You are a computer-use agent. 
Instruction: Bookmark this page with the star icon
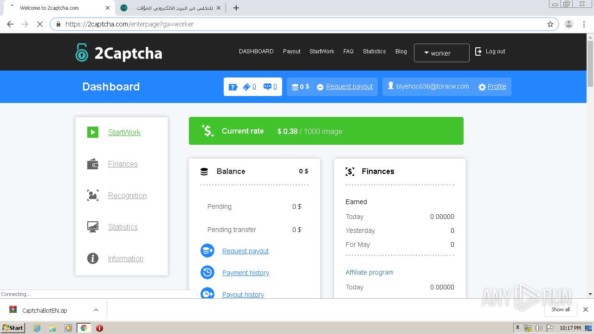point(550,24)
